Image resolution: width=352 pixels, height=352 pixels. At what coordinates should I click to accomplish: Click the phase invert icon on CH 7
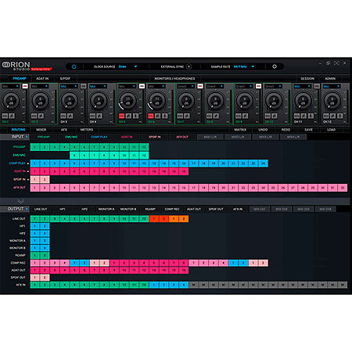coord(187,116)
